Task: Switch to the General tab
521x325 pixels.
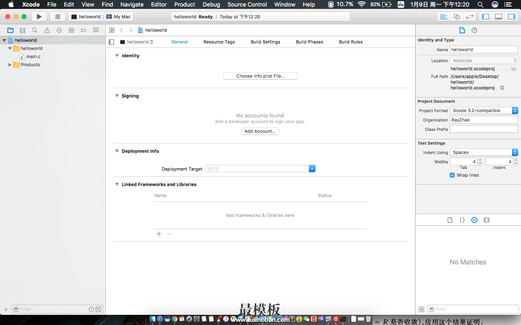Action: point(180,42)
